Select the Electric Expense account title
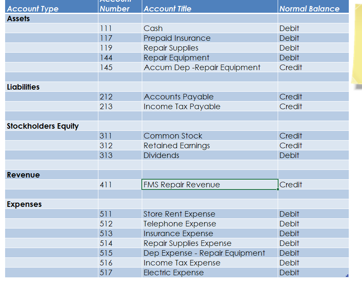Screen dimensions: 362x285 click(x=173, y=272)
